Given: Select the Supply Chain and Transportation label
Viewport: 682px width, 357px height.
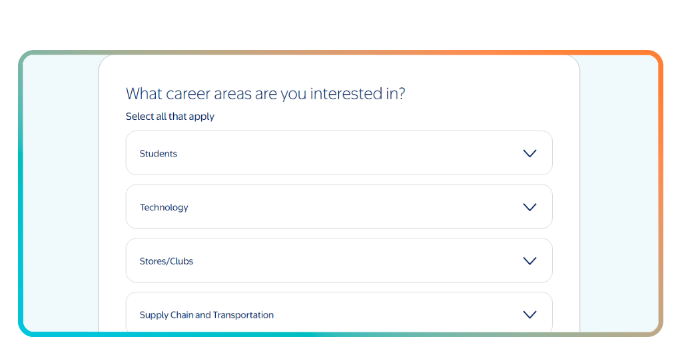Looking at the screenshot, I should coord(206,315).
